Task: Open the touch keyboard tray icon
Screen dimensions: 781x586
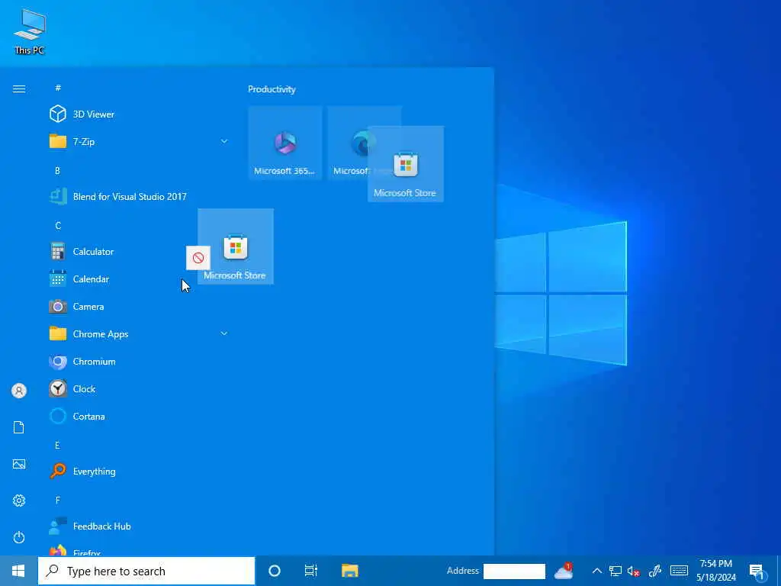Action: click(679, 571)
